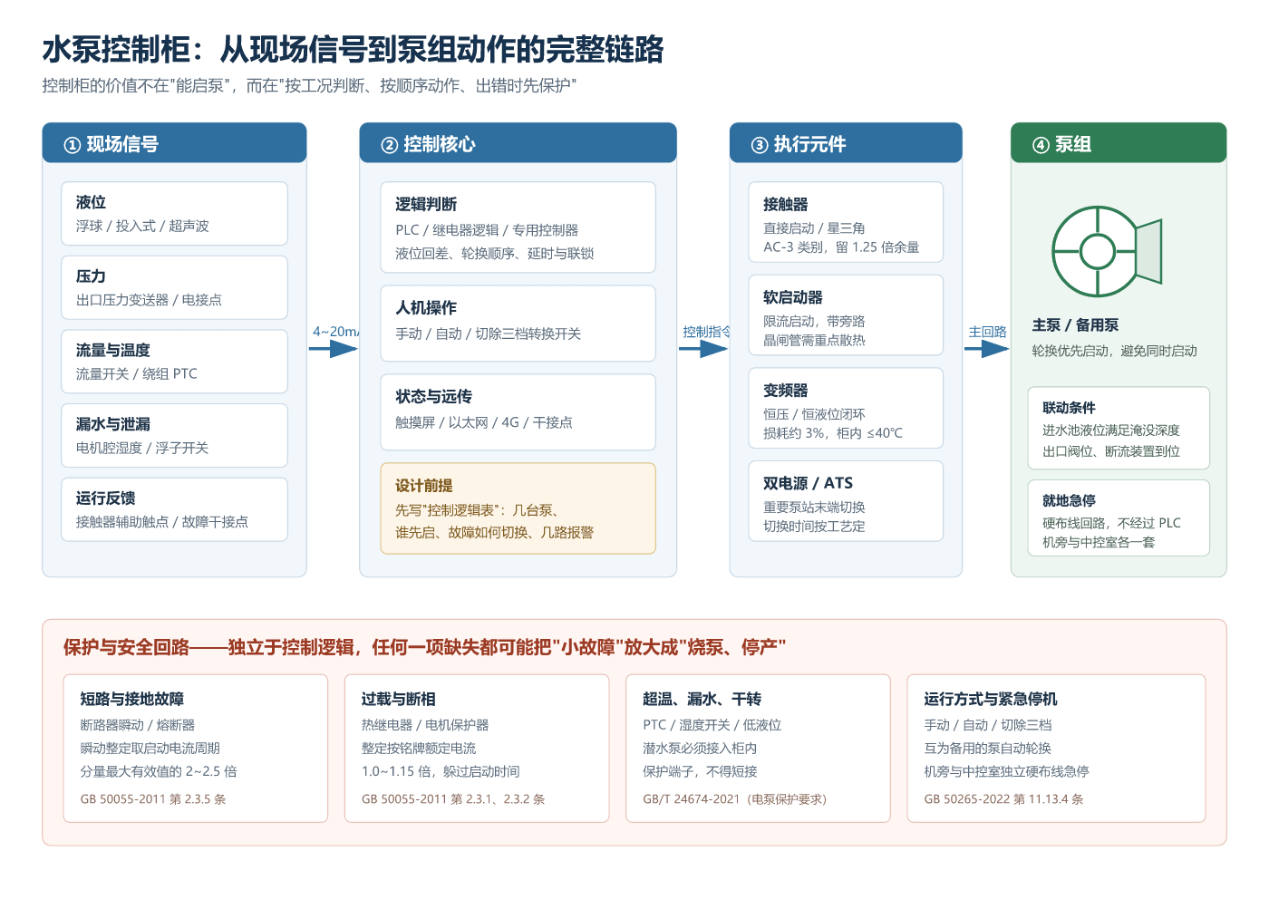
Task: Click the 主泵 / 备用泵 label
Action: pos(1075,324)
